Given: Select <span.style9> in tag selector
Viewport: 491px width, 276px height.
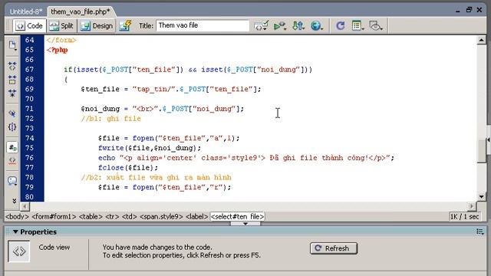Looking at the screenshot, I should [x=161, y=216].
